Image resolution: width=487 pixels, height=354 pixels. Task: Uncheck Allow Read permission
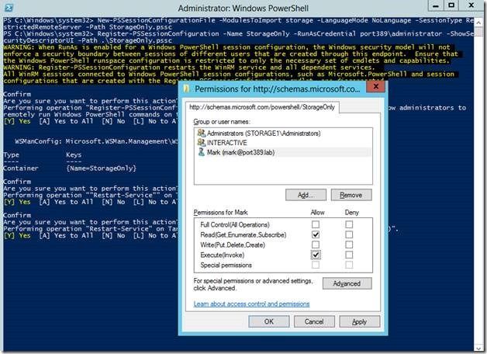tap(316, 234)
